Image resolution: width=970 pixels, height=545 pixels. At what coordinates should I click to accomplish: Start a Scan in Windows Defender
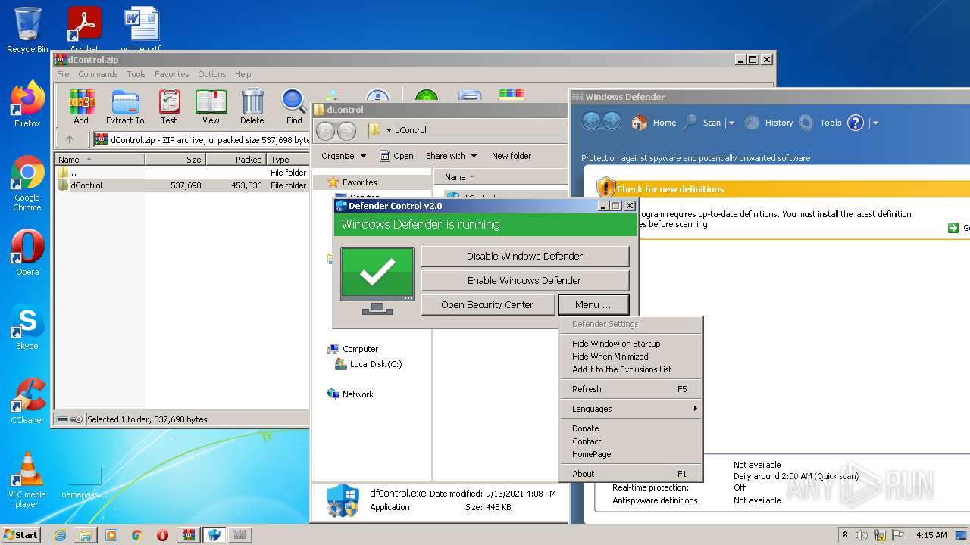(x=702, y=123)
